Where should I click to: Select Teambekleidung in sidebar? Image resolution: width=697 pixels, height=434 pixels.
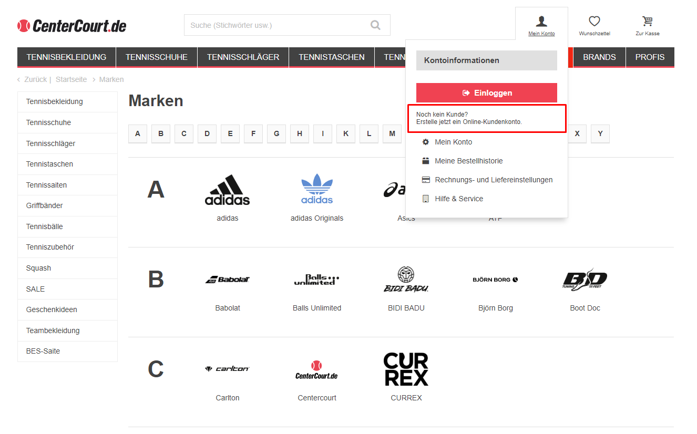tap(67, 330)
